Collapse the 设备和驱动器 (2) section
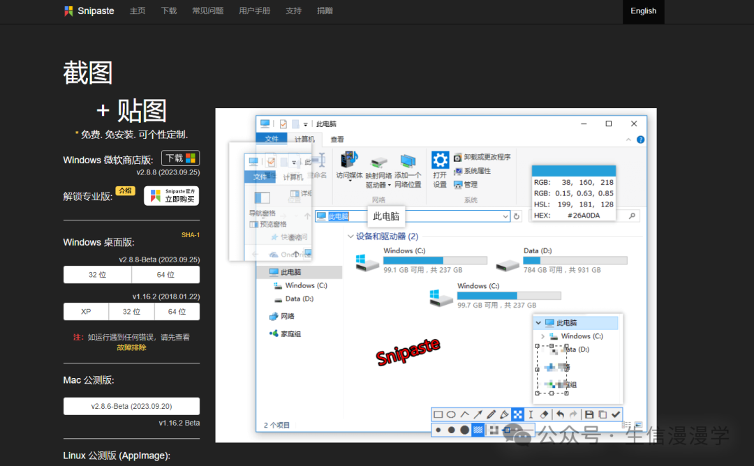This screenshot has width=754, height=466. tap(350, 236)
